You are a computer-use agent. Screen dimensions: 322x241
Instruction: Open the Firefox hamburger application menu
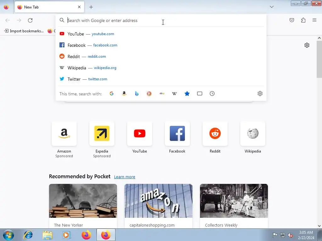pos(314,20)
